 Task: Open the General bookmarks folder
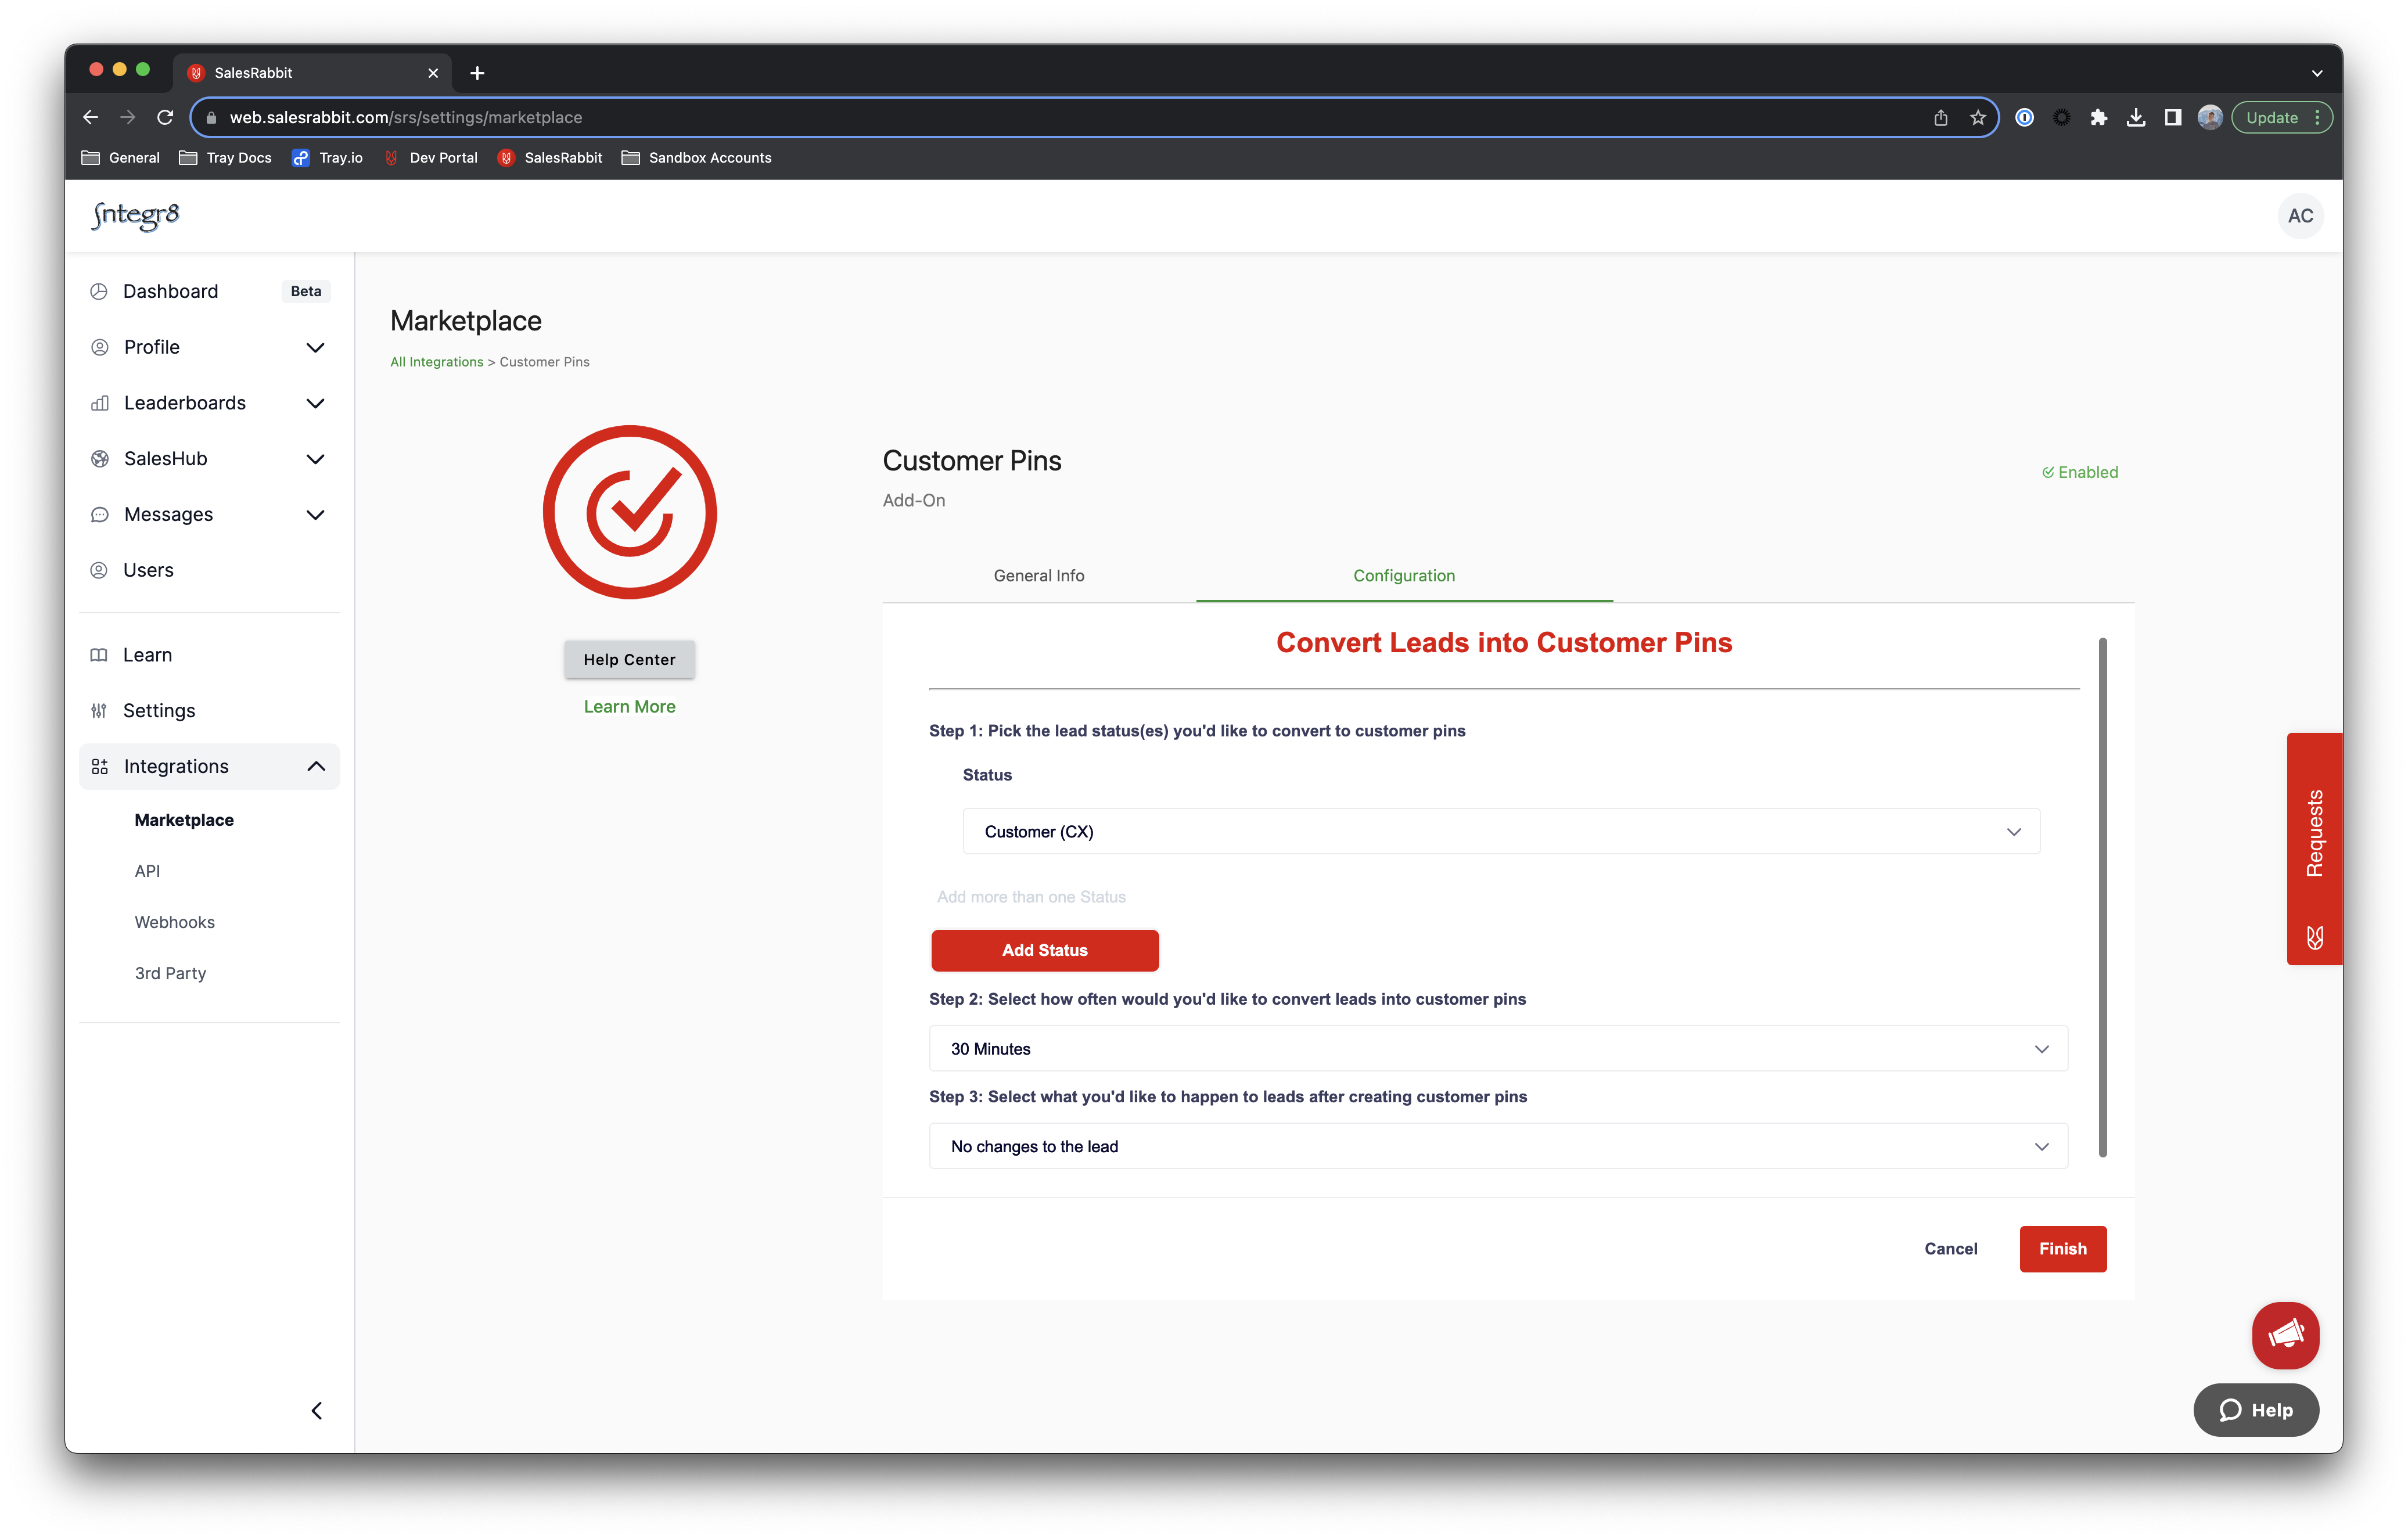tap(121, 157)
